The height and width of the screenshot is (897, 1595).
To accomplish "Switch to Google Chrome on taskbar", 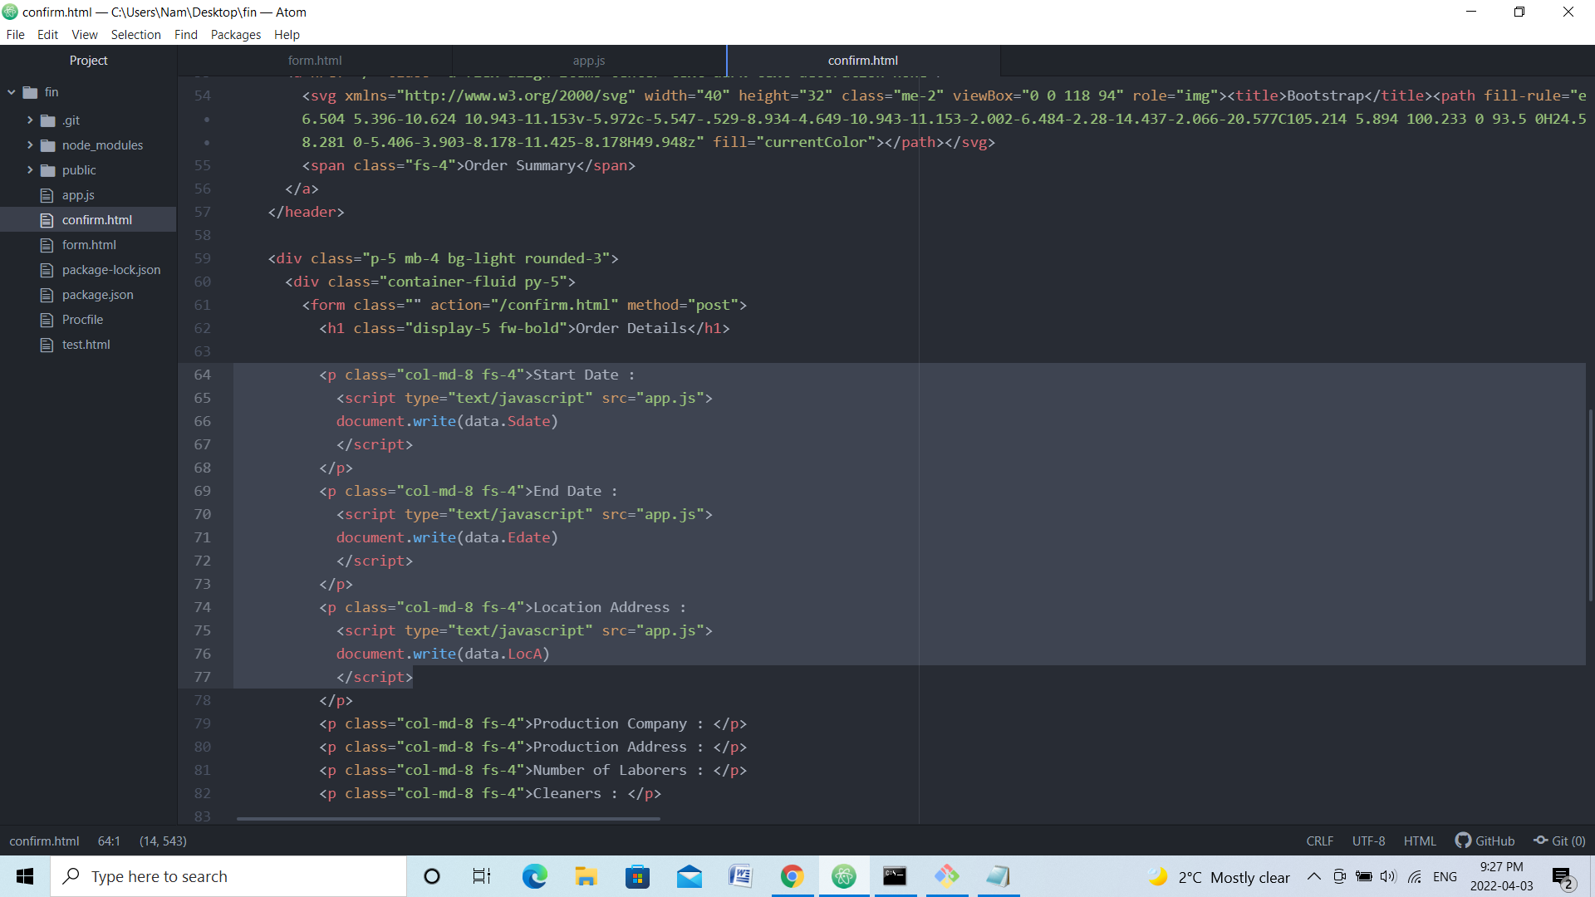I will click(x=792, y=876).
